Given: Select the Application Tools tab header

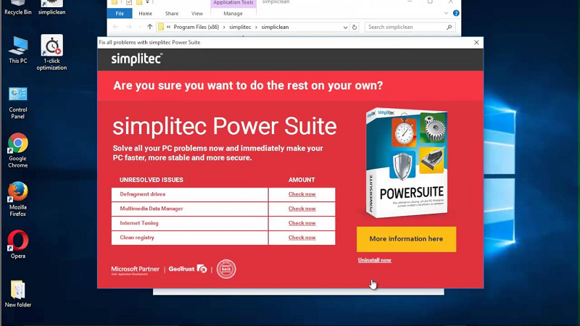Looking at the screenshot, I should 233,3.
